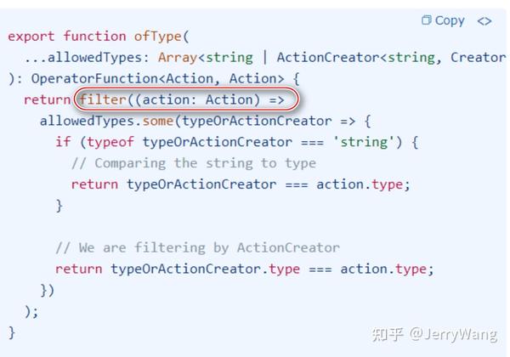Click the return keyword before filter
This screenshot has width=510, height=357.
point(47,99)
